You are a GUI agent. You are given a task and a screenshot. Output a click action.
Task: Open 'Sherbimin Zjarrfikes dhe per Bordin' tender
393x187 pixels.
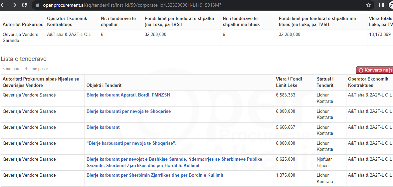(x=155, y=175)
